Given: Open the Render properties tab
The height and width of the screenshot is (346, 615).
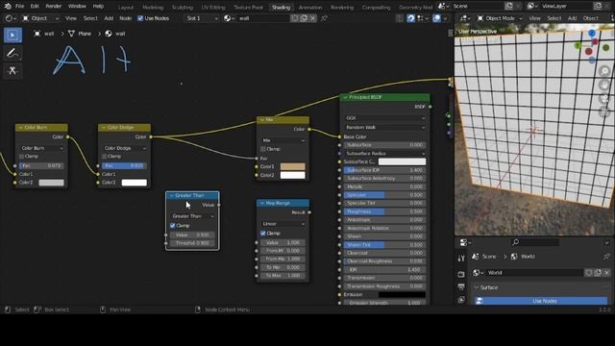Looking at the screenshot, I should [x=461, y=274].
